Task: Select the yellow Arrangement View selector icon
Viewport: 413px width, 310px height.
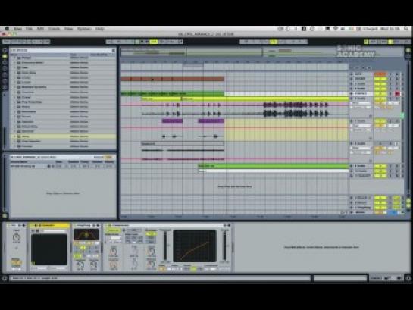Action: coord(408,50)
